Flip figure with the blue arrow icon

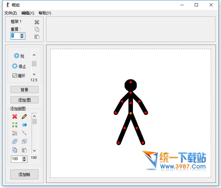(24, 125)
